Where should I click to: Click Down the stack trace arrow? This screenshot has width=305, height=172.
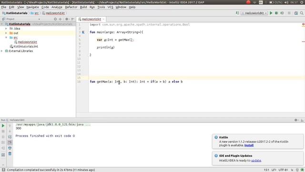[x=10, y=131]
